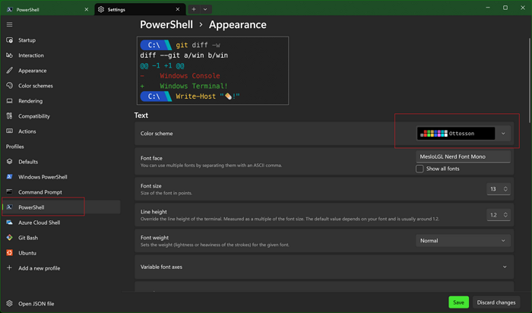Image resolution: width=532 pixels, height=313 pixels.
Task: Switch to the PowerShell tab
Action: tap(47, 9)
